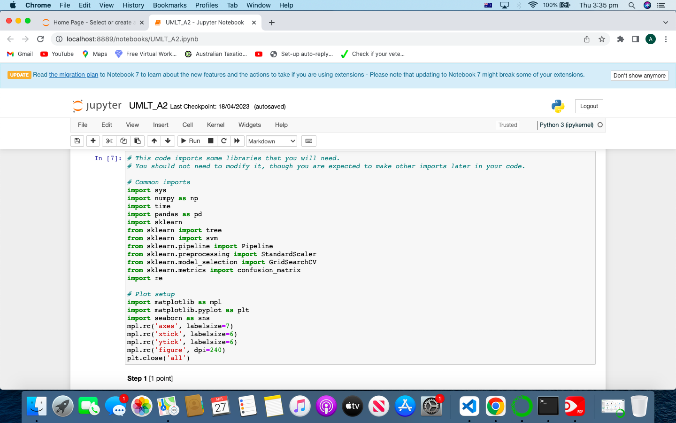Save the notebook via save icon
The image size is (676, 423).
pyautogui.click(x=77, y=141)
